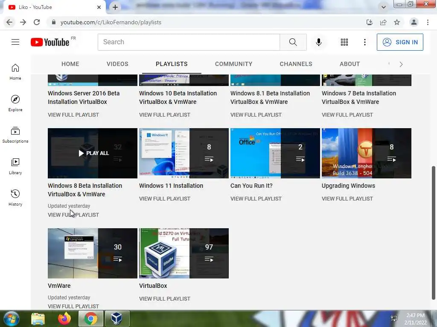The width and height of the screenshot is (437, 327).
Task: Launch Firefox from the taskbar
Action: [64, 318]
